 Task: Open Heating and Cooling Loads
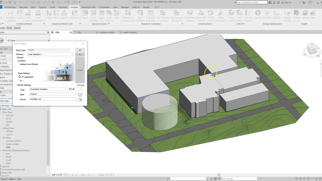[x=128, y=16]
